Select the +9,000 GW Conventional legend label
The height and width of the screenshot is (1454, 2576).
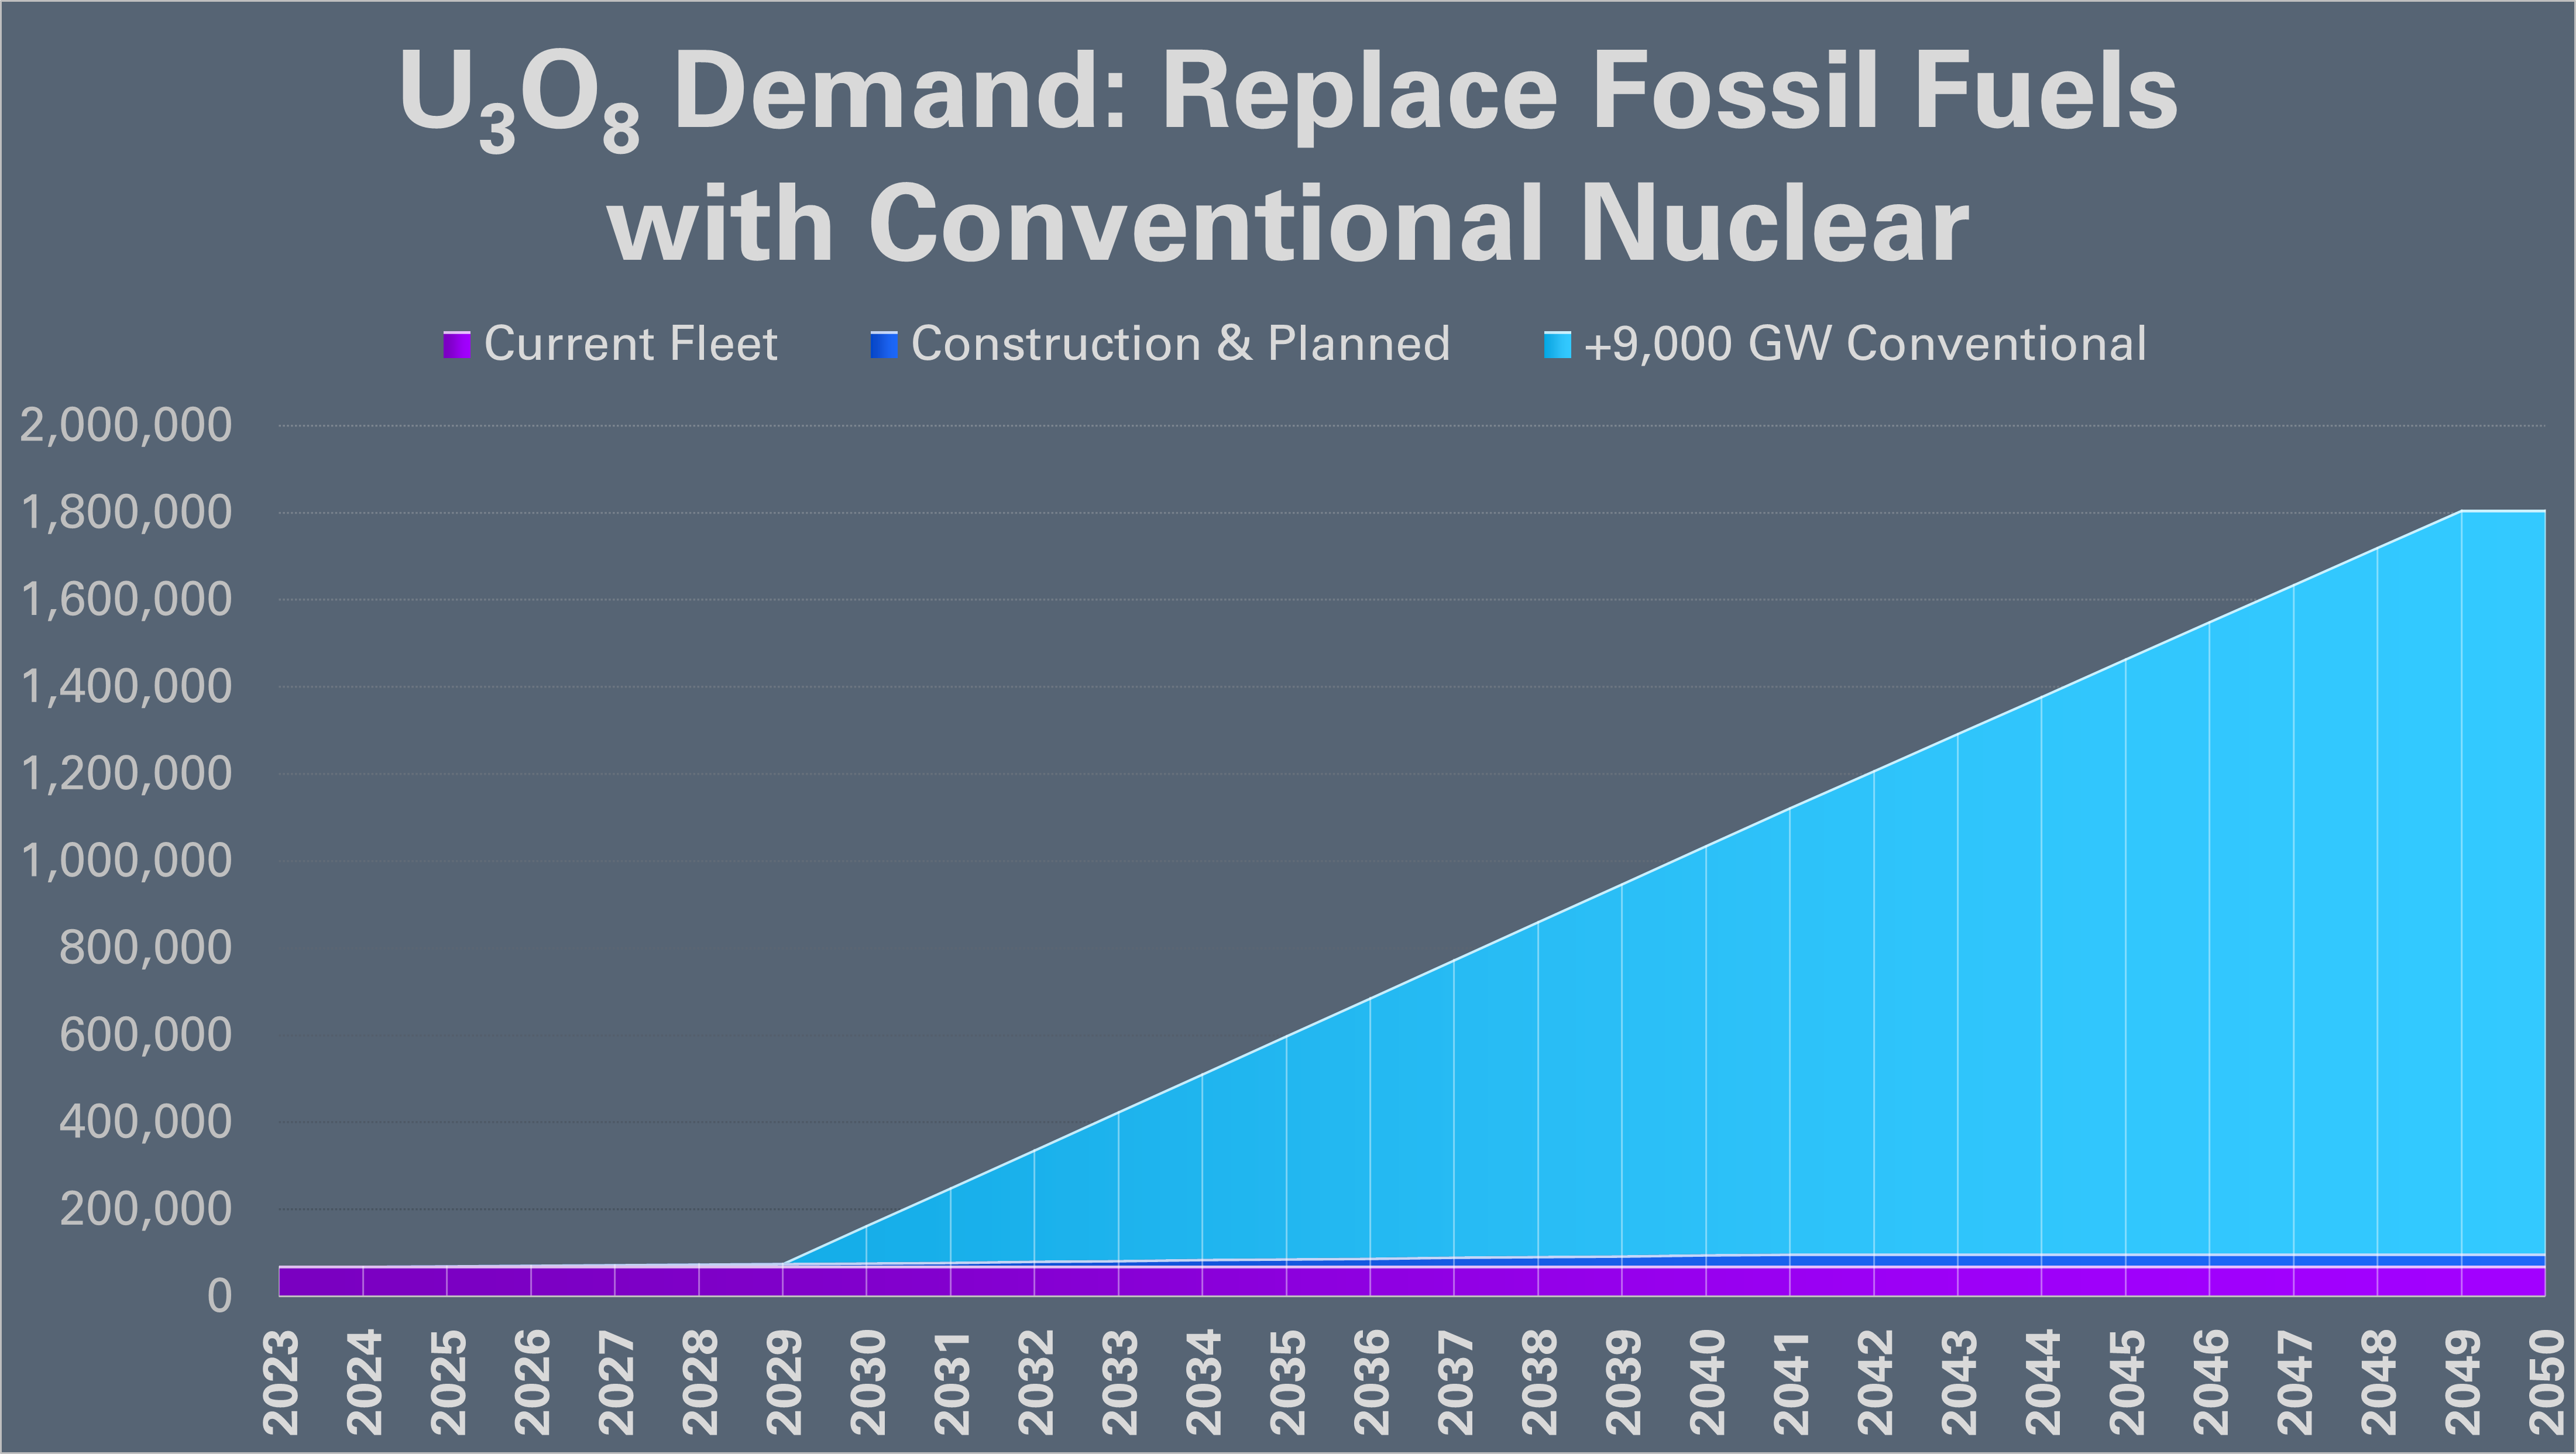(1865, 344)
